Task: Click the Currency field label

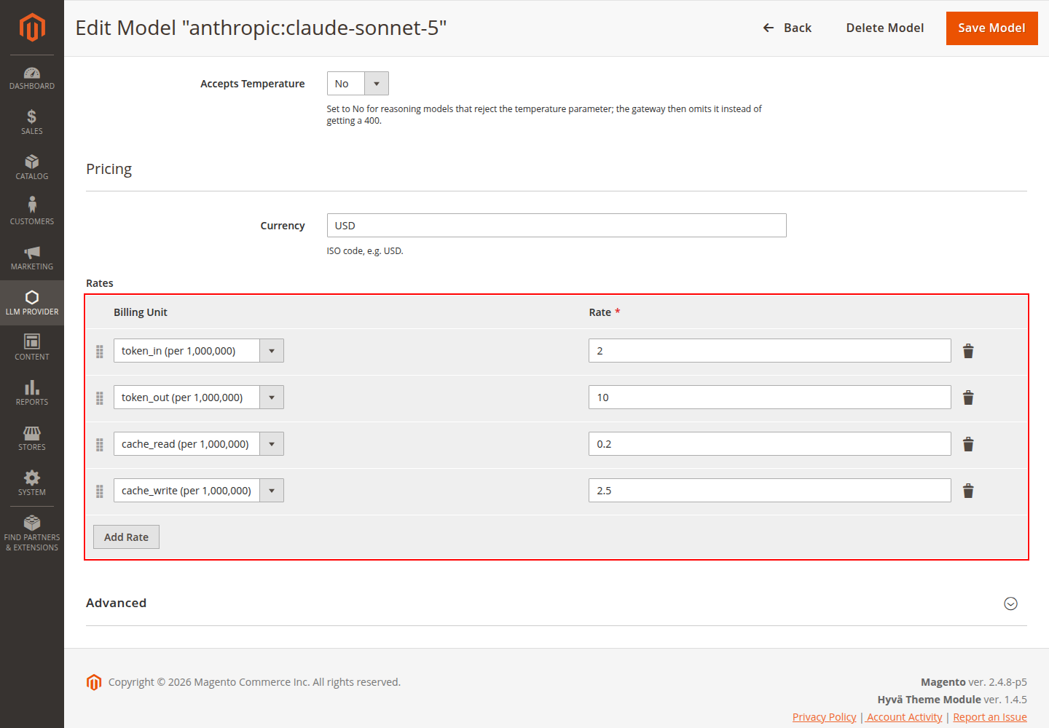Action: tap(283, 226)
